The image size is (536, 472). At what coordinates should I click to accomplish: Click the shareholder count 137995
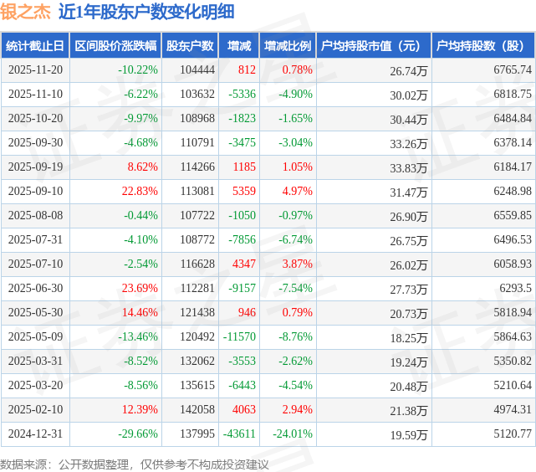point(197,434)
